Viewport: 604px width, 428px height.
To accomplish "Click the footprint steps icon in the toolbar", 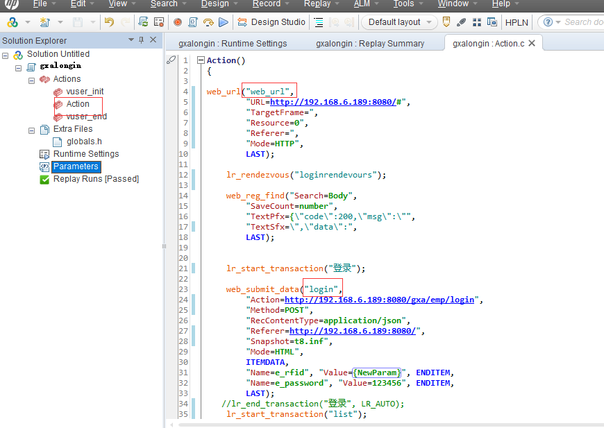I will (461, 22).
